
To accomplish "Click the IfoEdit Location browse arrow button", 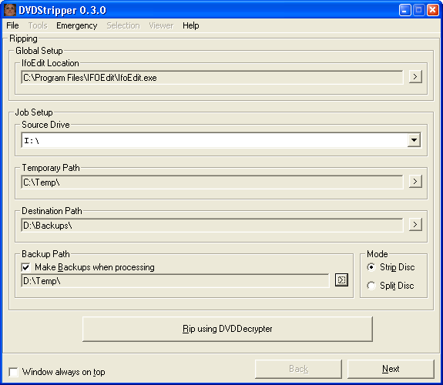I will pyautogui.click(x=415, y=76).
